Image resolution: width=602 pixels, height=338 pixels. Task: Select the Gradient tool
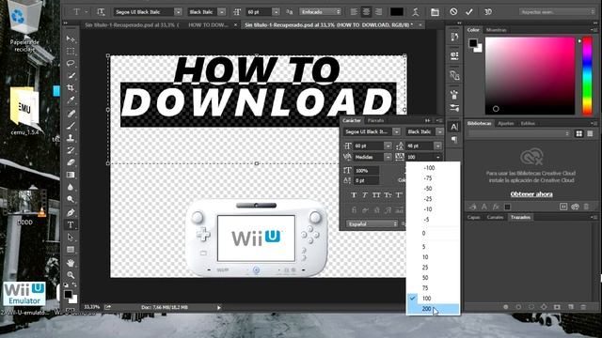pos(71,175)
